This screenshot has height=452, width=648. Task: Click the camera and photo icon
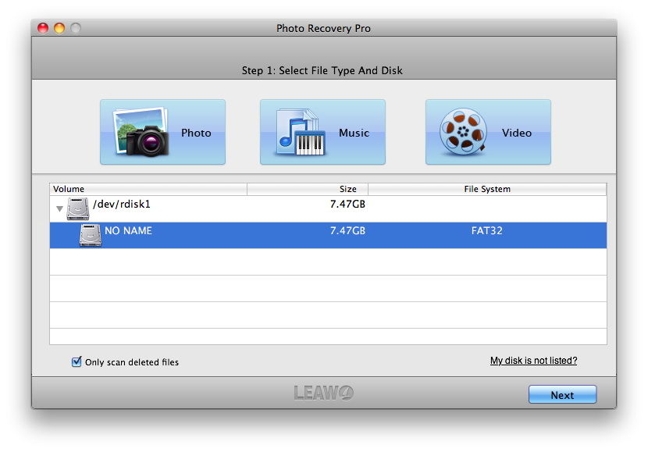(141, 132)
